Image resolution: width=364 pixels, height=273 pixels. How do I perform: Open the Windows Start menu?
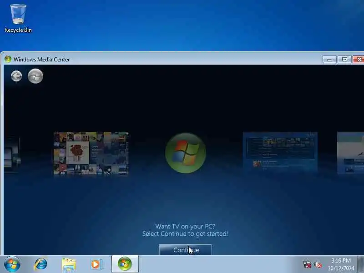12,264
